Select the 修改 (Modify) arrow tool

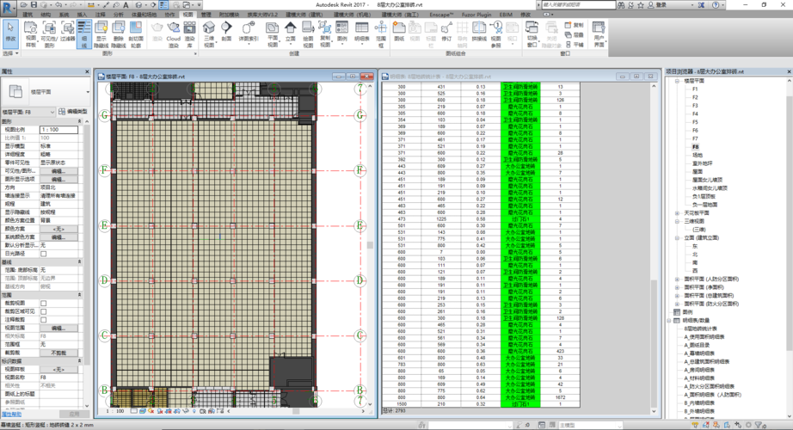coord(10,33)
